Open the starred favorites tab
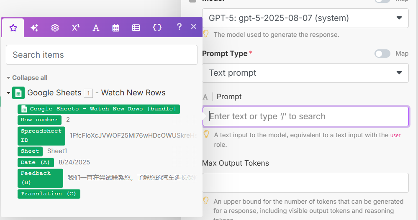The width and height of the screenshot is (418, 220). pyautogui.click(x=13, y=28)
